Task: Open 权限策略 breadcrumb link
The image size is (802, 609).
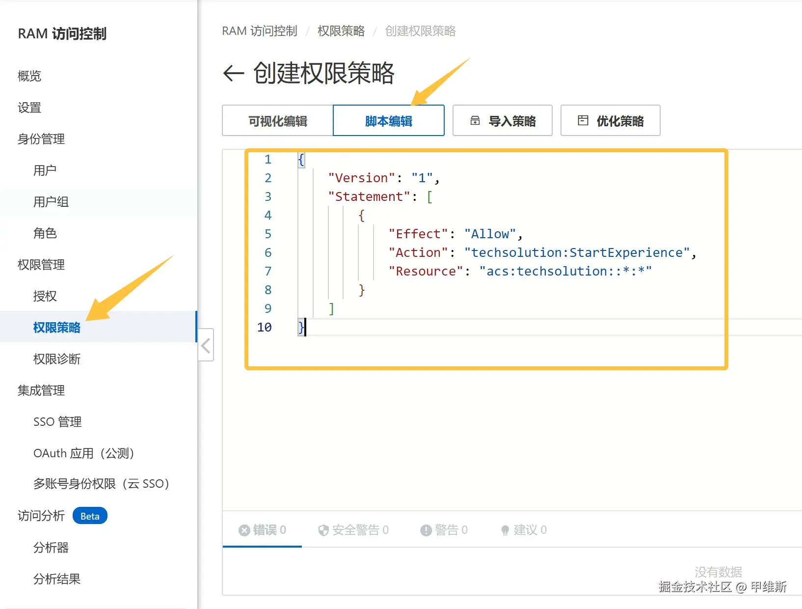Action: click(341, 31)
